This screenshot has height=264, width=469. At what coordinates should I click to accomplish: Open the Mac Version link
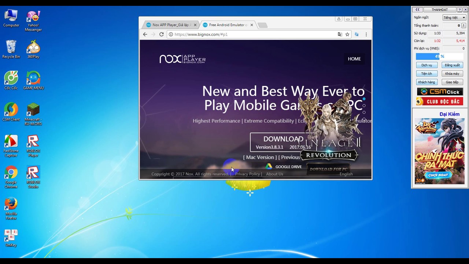[260, 157]
